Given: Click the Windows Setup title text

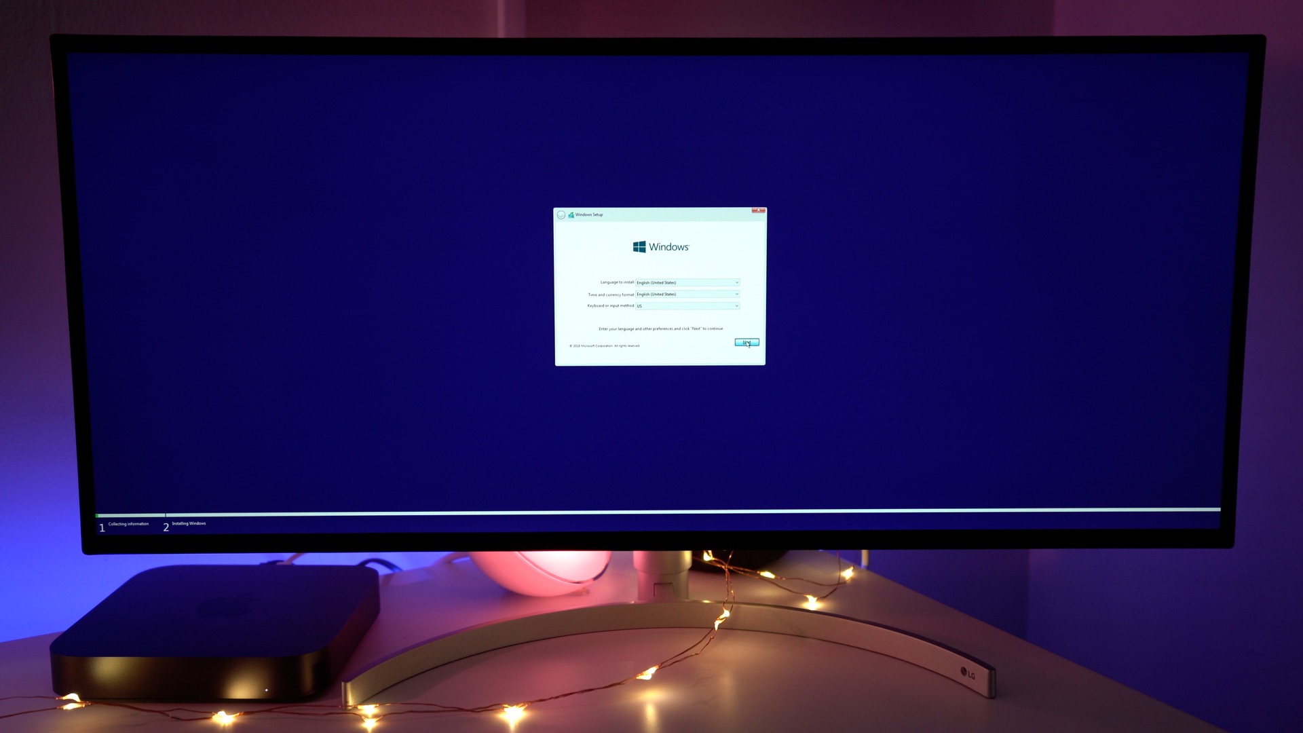Looking at the screenshot, I should coord(589,214).
